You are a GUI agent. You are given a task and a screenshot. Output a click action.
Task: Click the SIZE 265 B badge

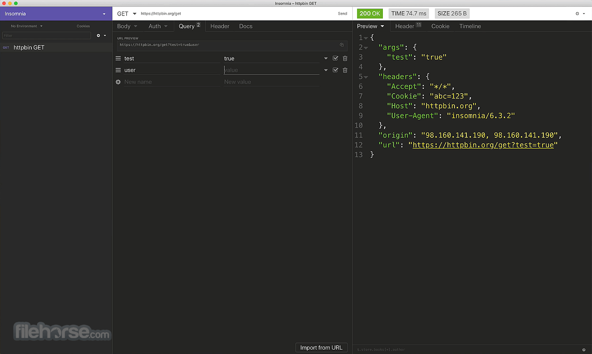[452, 14]
